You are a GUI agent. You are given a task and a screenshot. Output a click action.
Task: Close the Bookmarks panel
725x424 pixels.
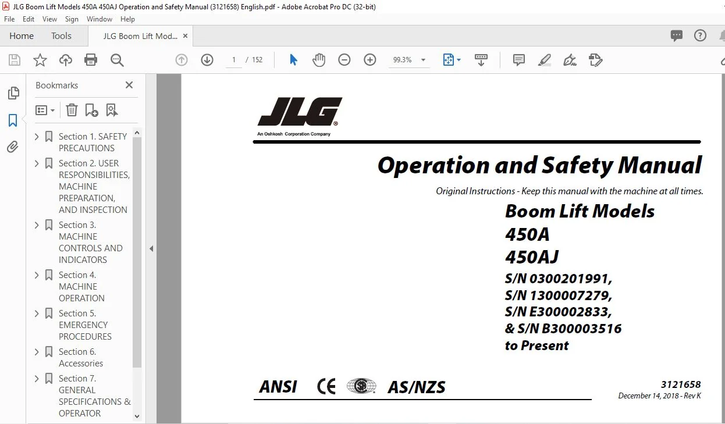tap(129, 85)
